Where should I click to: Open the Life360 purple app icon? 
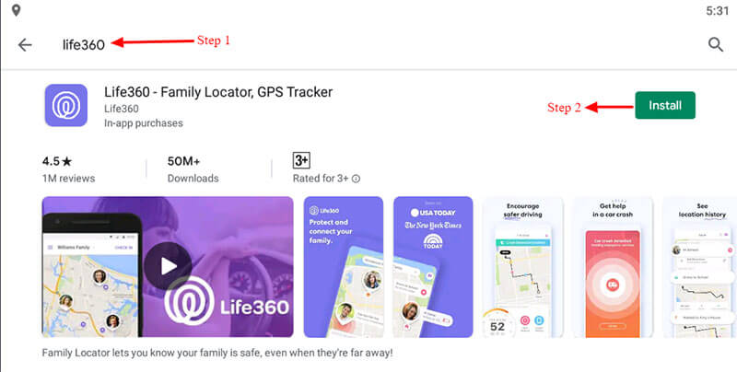(66, 105)
